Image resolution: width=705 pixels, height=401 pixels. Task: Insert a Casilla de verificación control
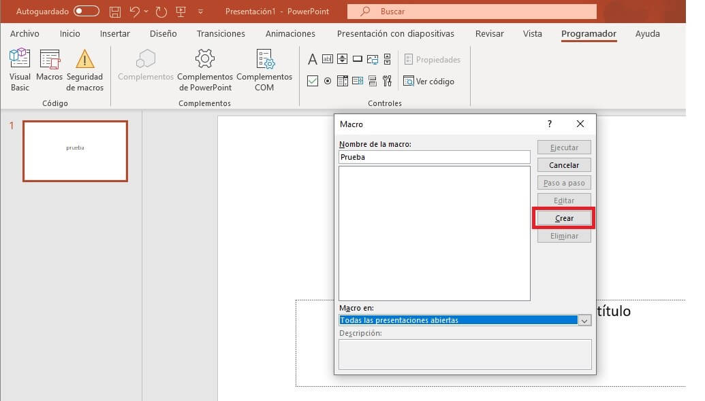pos(313,81)
